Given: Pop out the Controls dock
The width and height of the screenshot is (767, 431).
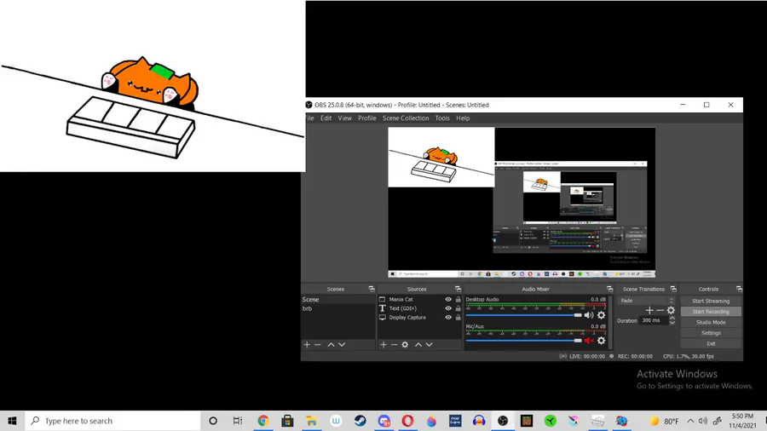Looking at the screenshot, I should coord(739,289).
